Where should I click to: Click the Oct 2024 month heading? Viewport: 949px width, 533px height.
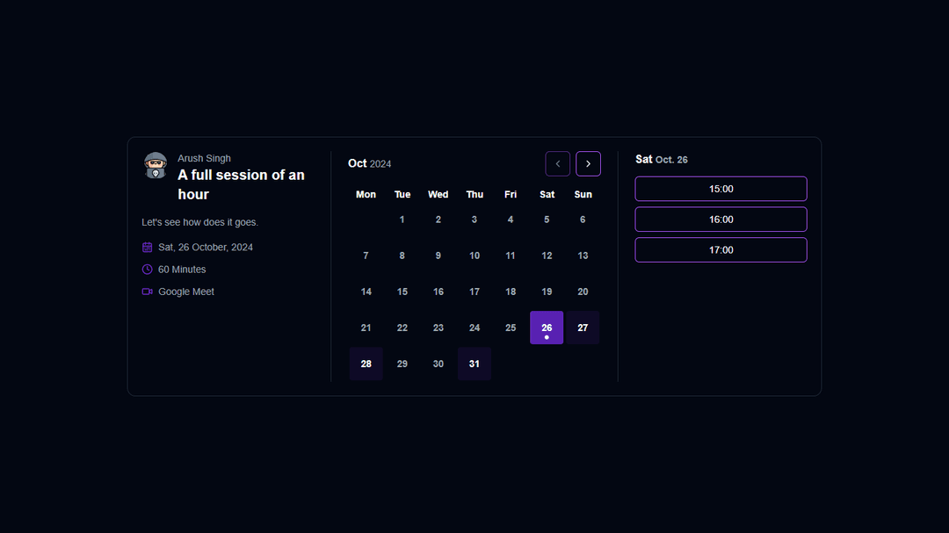370,163
